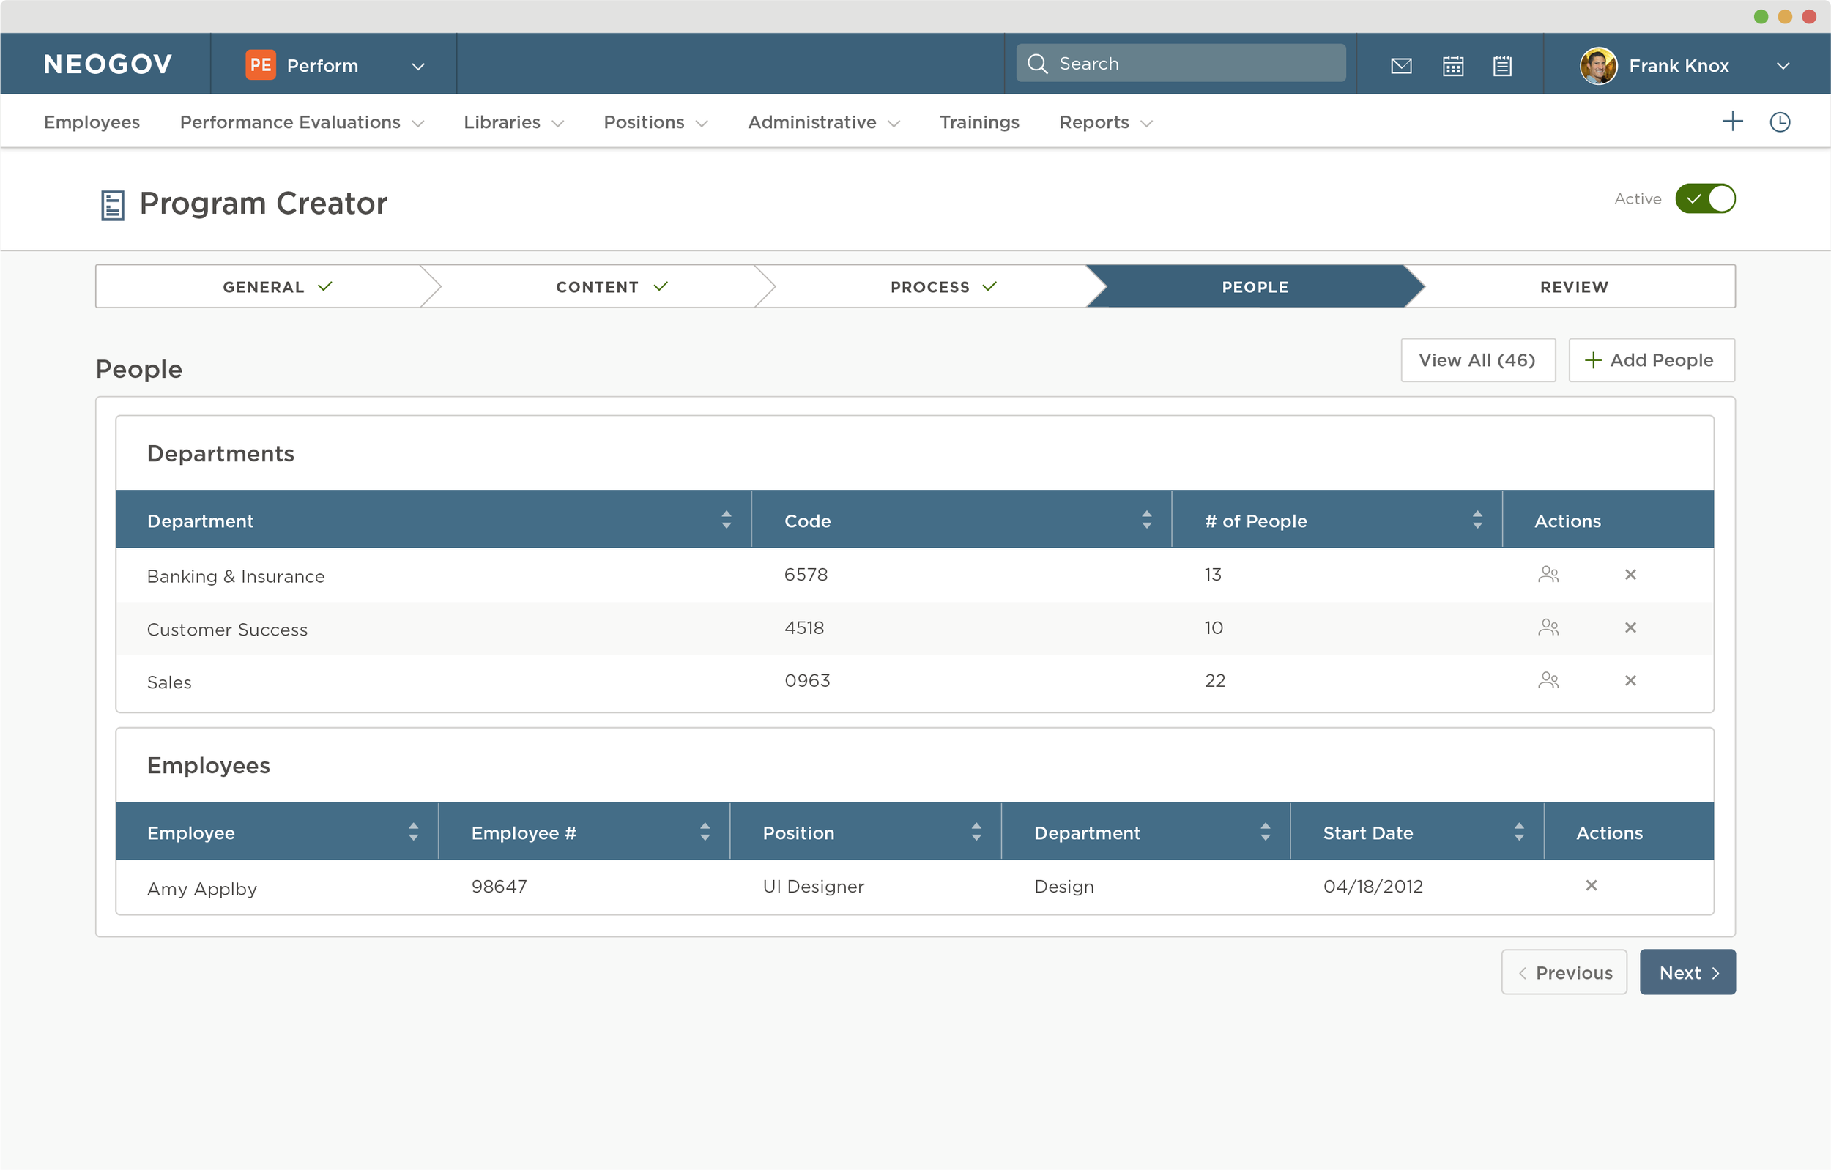Open the mail envelope icon

coord(1400,65)
